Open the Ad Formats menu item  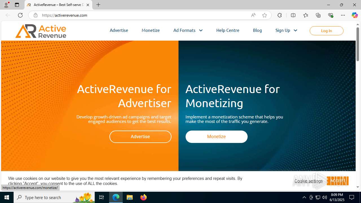tap(184, 30)
